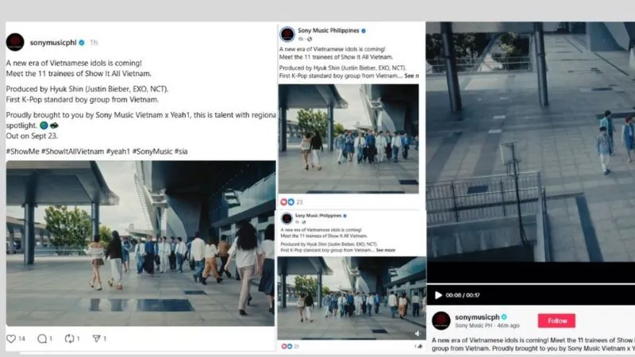635x357 pixels.
Task: Share the post with paper plane icon
Action: (97, 339)
